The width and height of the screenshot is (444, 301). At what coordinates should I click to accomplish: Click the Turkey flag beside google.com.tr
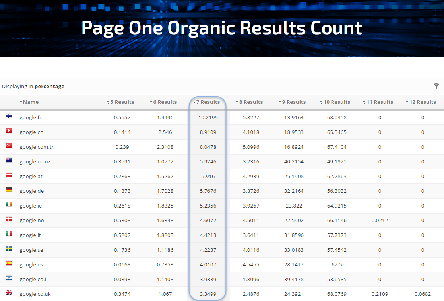coord(9,146)
